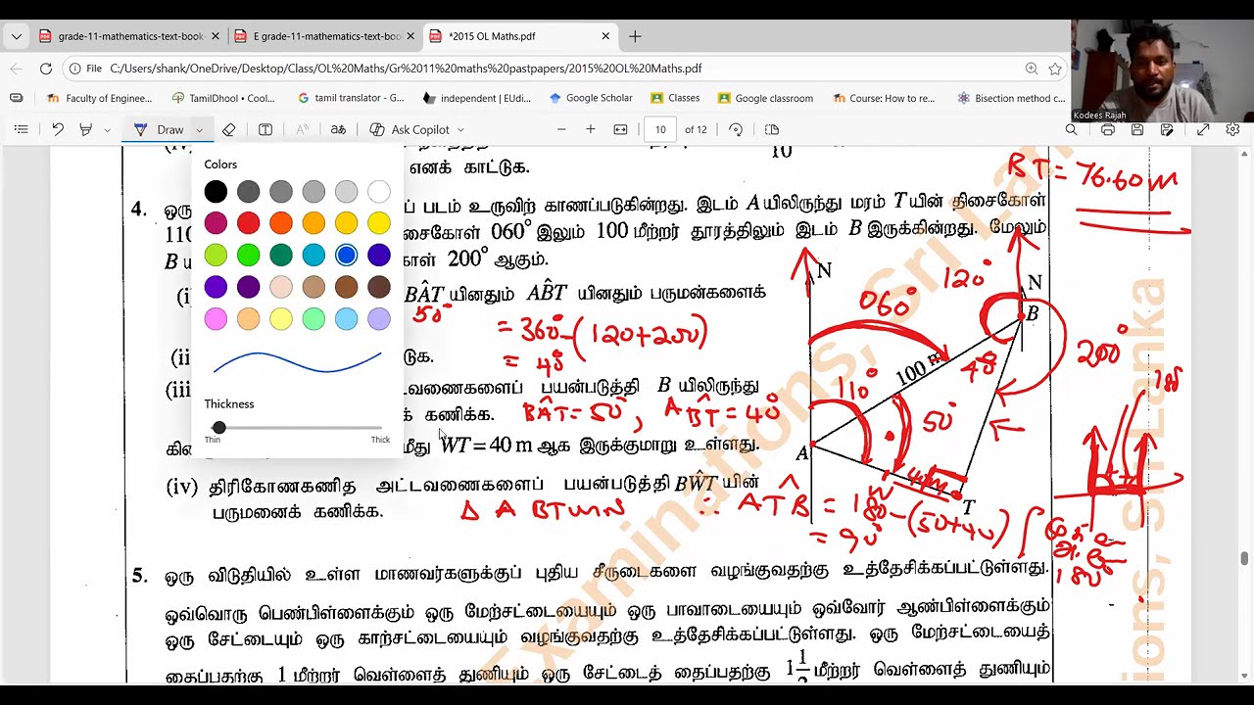Open tamil translator bookmark

coord(351,98)
